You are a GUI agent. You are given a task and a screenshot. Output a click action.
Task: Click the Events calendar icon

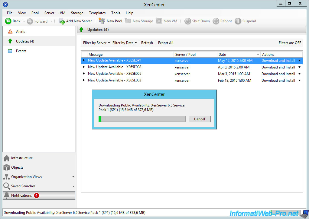point(10,51)
